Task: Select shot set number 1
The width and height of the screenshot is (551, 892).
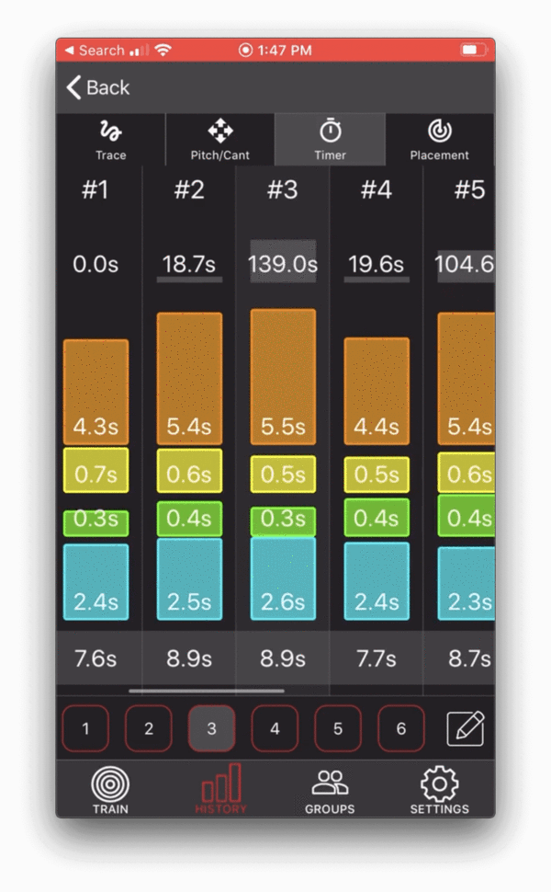Action: click(x=84, y=727)
